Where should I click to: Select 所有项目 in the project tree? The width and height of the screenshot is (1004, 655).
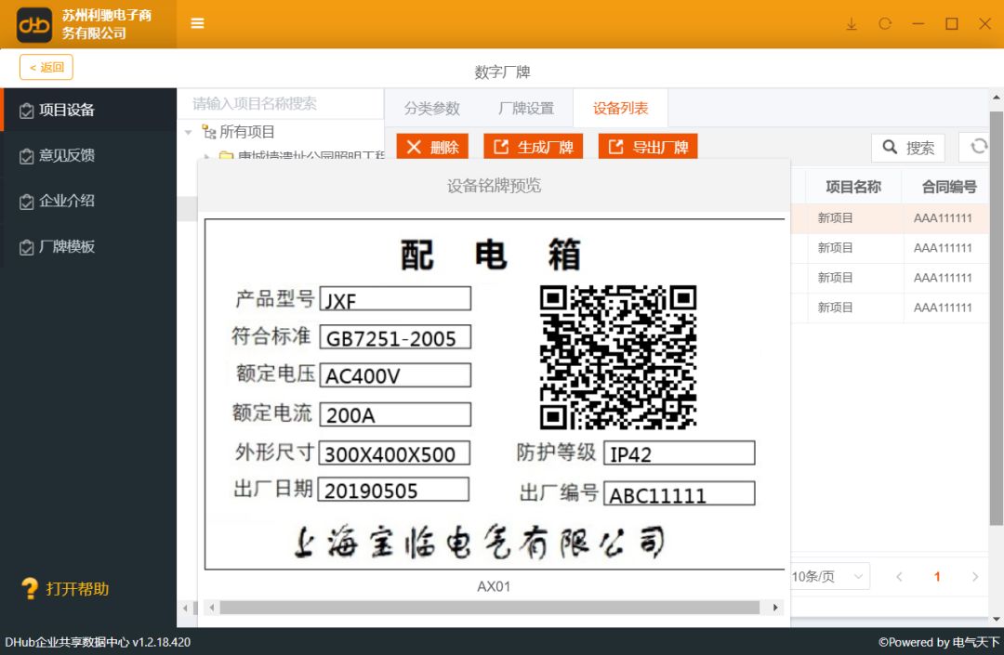point(247,132)
